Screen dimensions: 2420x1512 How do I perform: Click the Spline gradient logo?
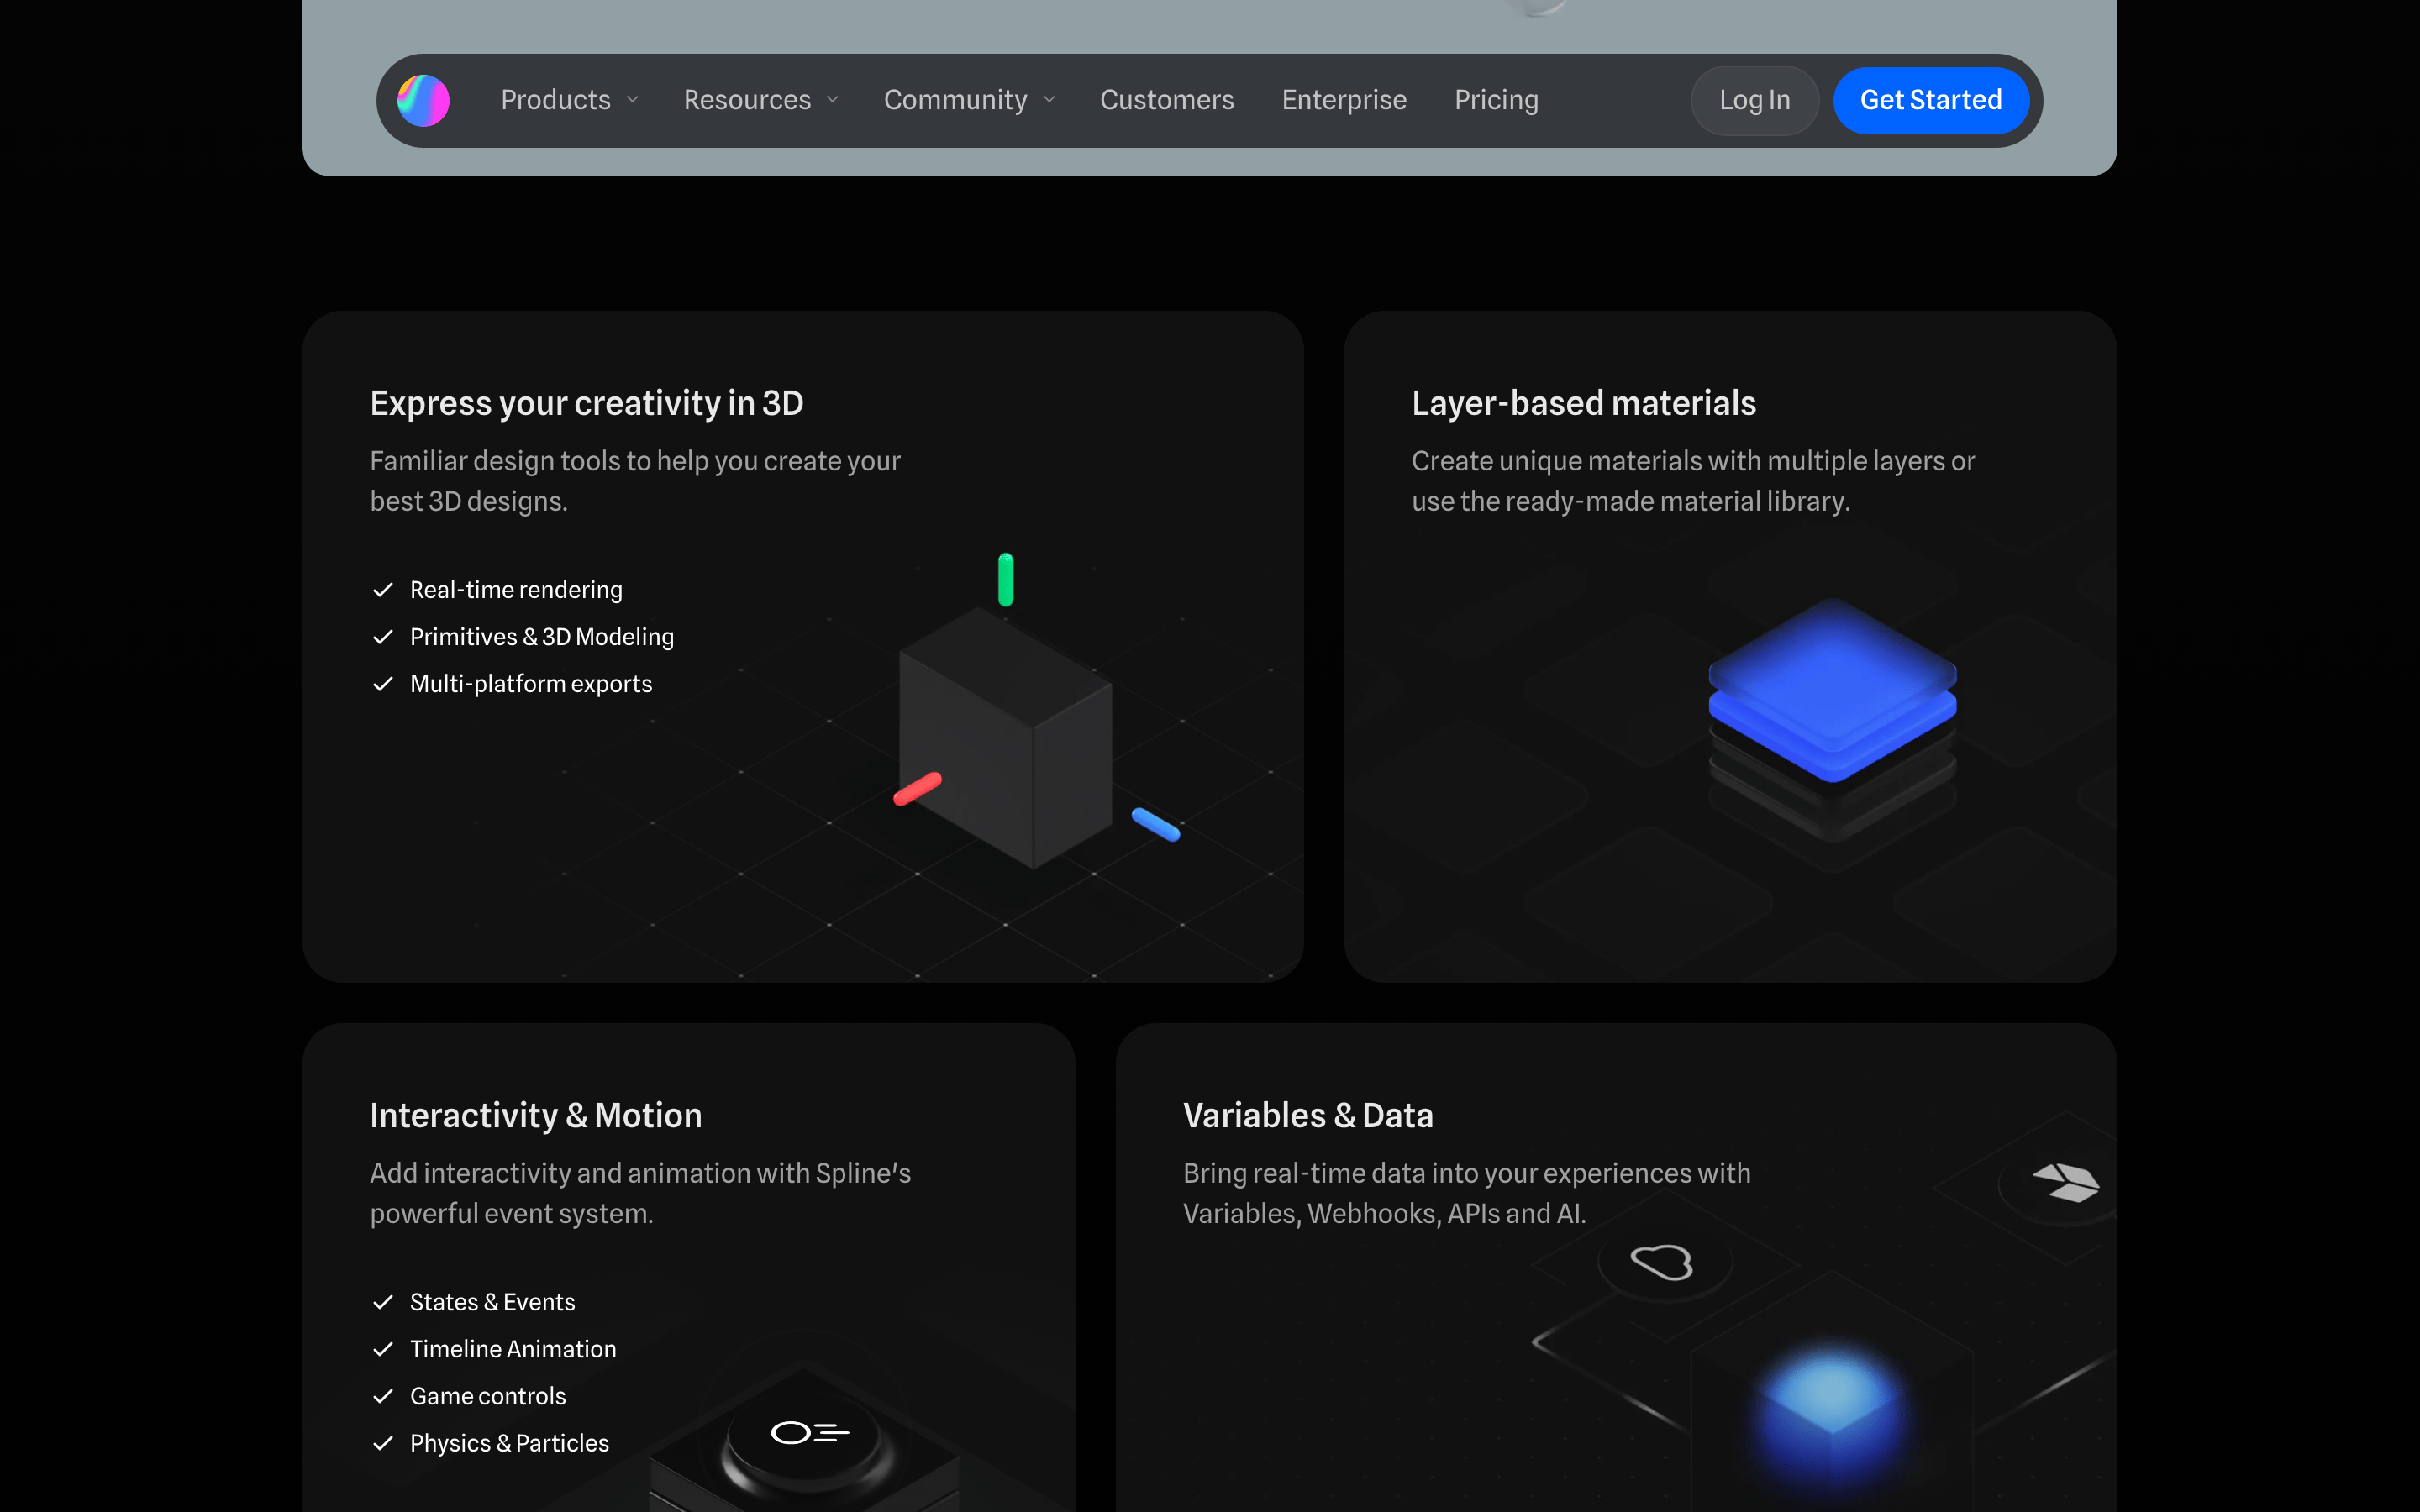(x=423, y=100)
